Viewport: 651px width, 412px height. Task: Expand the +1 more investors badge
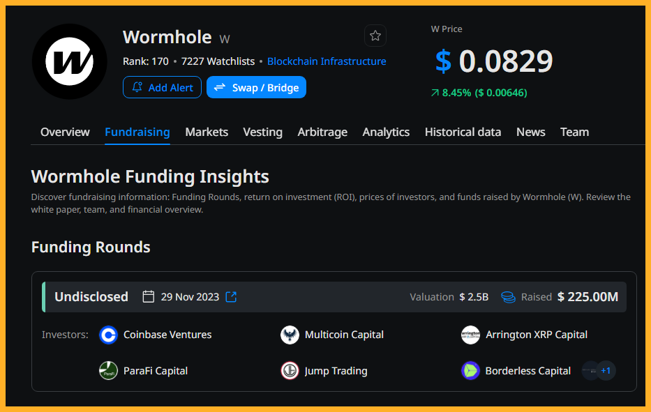[x=606, y=370]
